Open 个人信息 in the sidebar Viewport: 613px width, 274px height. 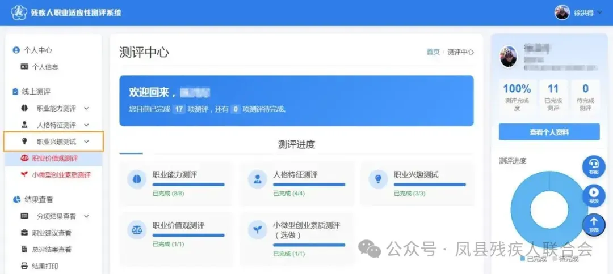click(45, 67)
